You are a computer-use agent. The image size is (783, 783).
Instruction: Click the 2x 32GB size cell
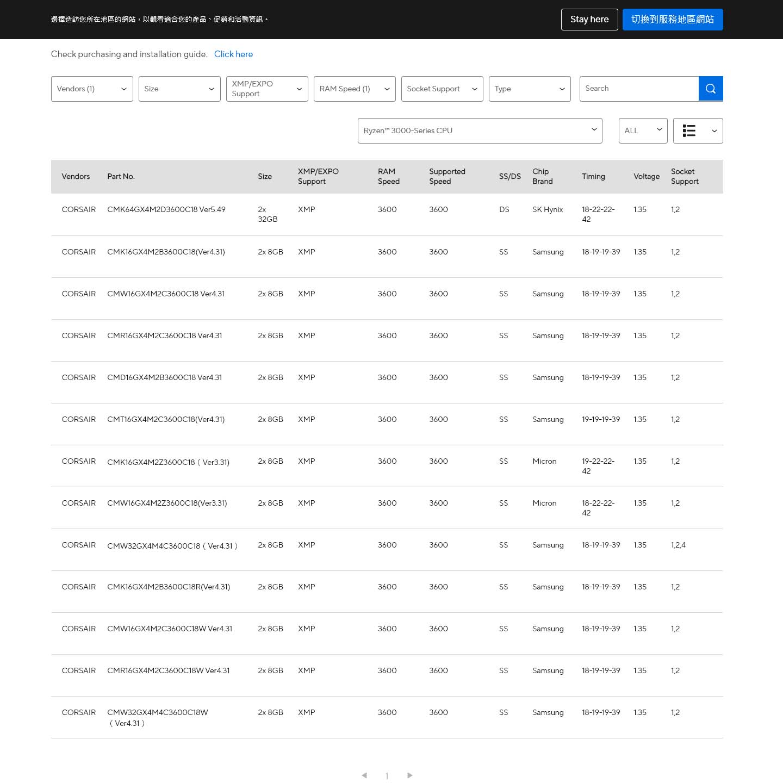point(268,214)
